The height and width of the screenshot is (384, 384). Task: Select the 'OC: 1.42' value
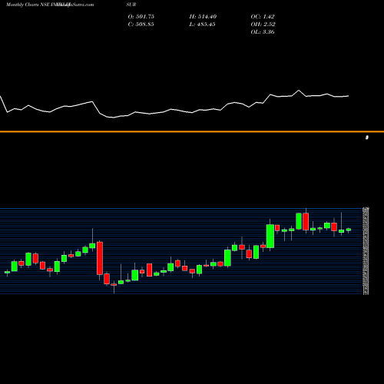coord(263,16)
